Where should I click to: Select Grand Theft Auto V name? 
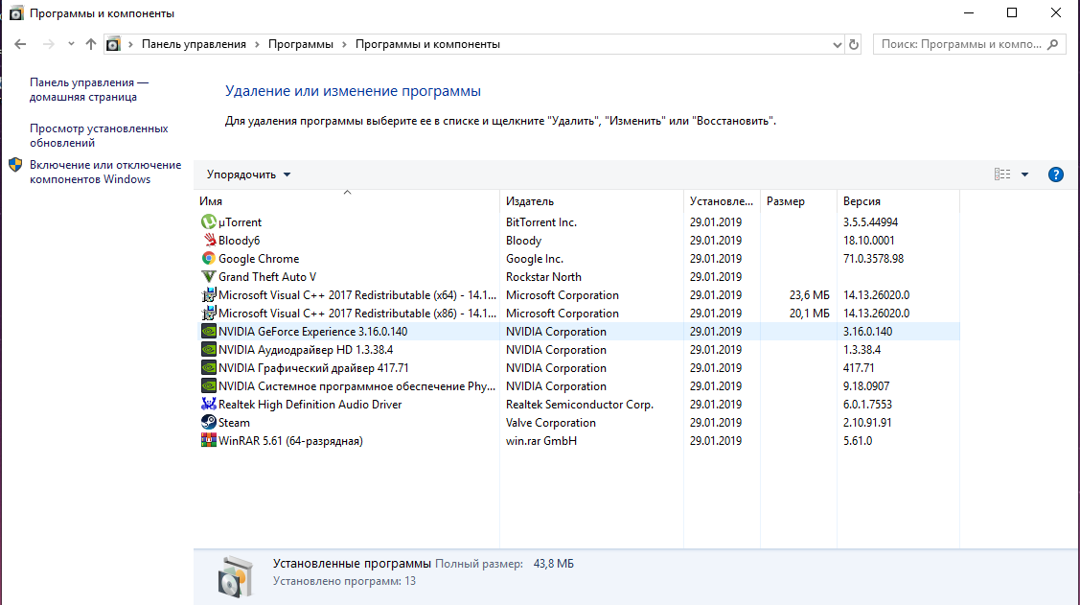pos(267,276)
